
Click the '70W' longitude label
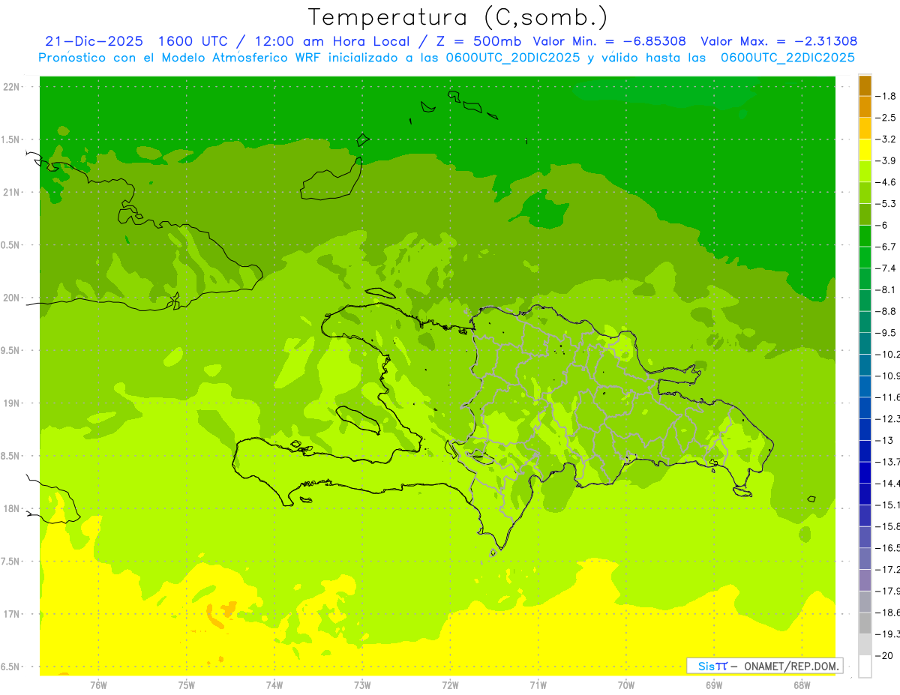click(x=626, y=685)
